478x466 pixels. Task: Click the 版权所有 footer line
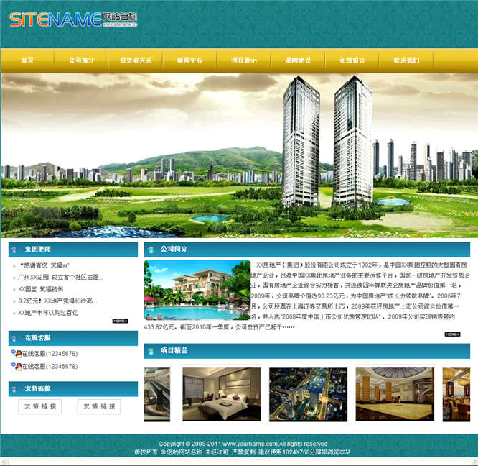coord(242,452)
